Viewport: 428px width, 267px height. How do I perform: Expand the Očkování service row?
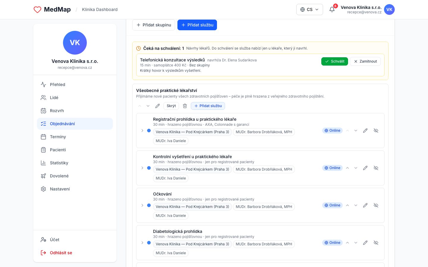(x=142, y=205)
